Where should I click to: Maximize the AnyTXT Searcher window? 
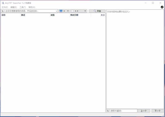153,3
